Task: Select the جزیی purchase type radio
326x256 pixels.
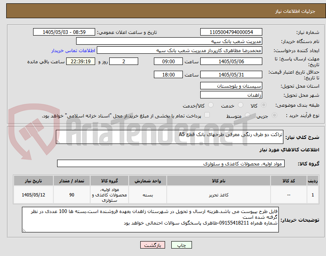Action: pyautogui.click(x=274, y=115)
